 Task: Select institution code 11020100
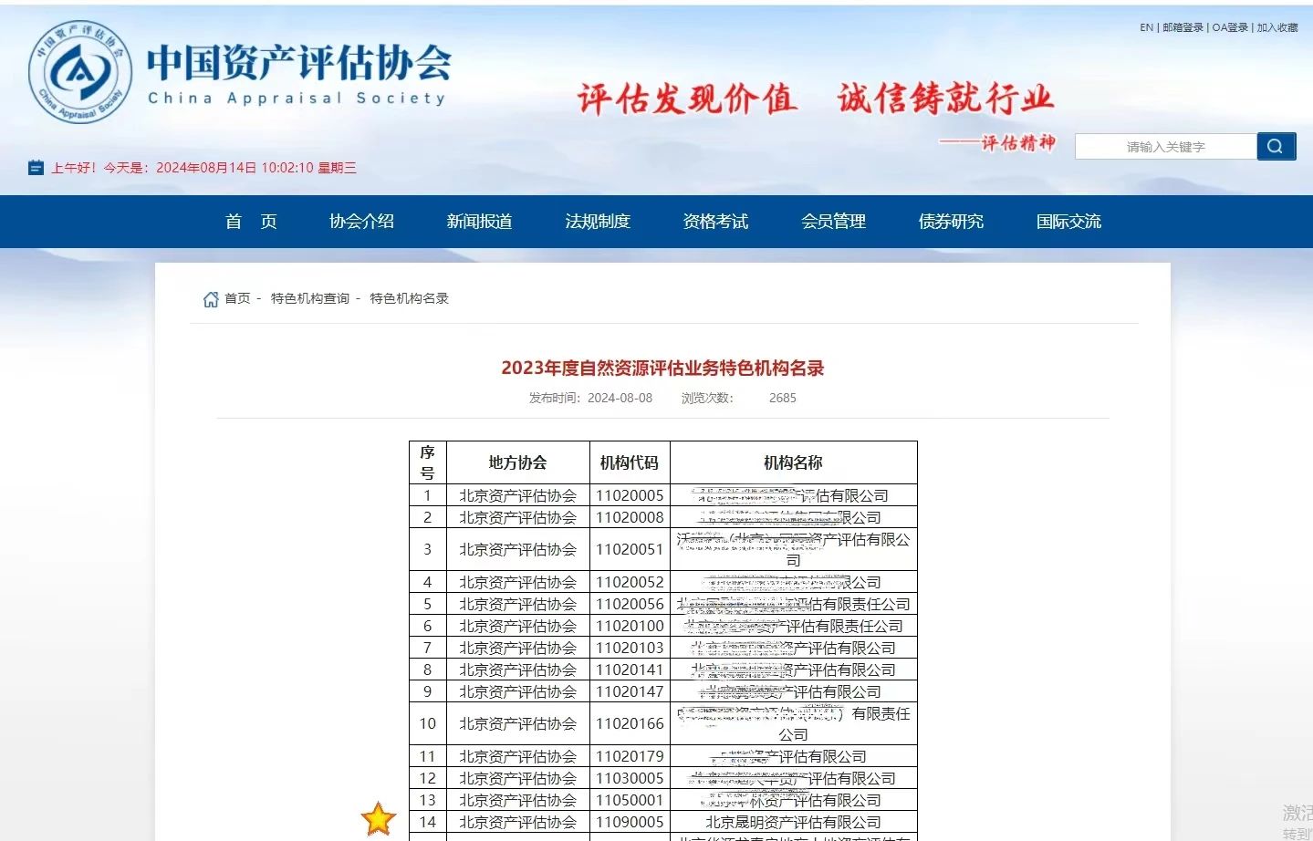point(630,626)
